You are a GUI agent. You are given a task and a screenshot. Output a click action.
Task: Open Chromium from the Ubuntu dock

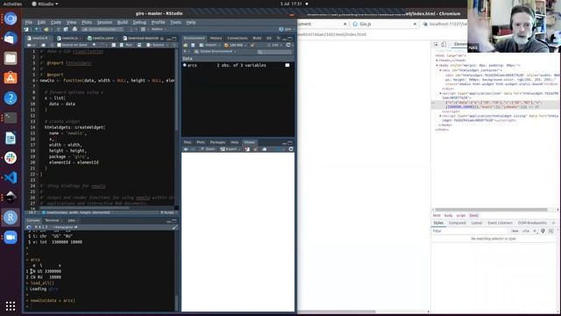pyautogui.click(x=11, y=18)
